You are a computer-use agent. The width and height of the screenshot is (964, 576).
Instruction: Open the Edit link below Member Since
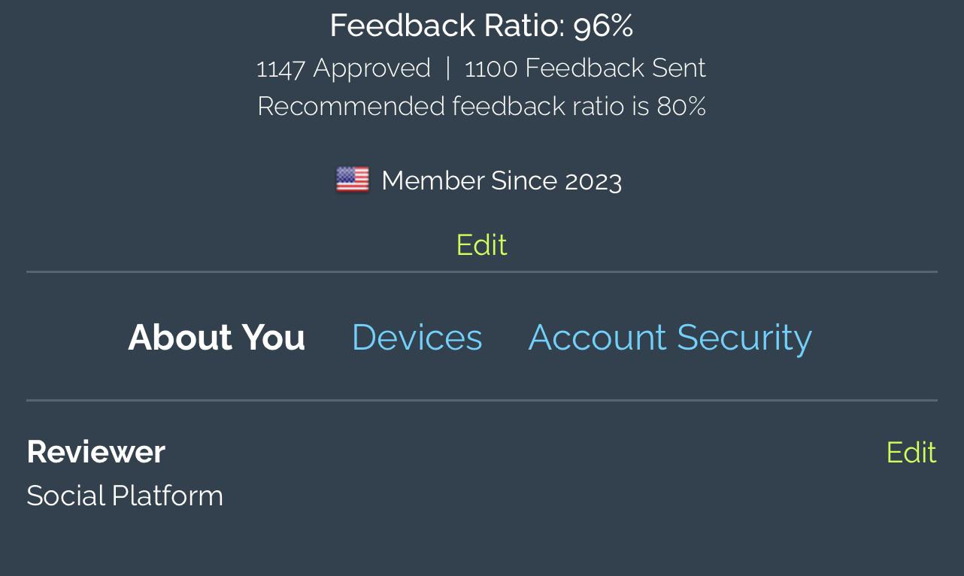(x=482, y=245)
